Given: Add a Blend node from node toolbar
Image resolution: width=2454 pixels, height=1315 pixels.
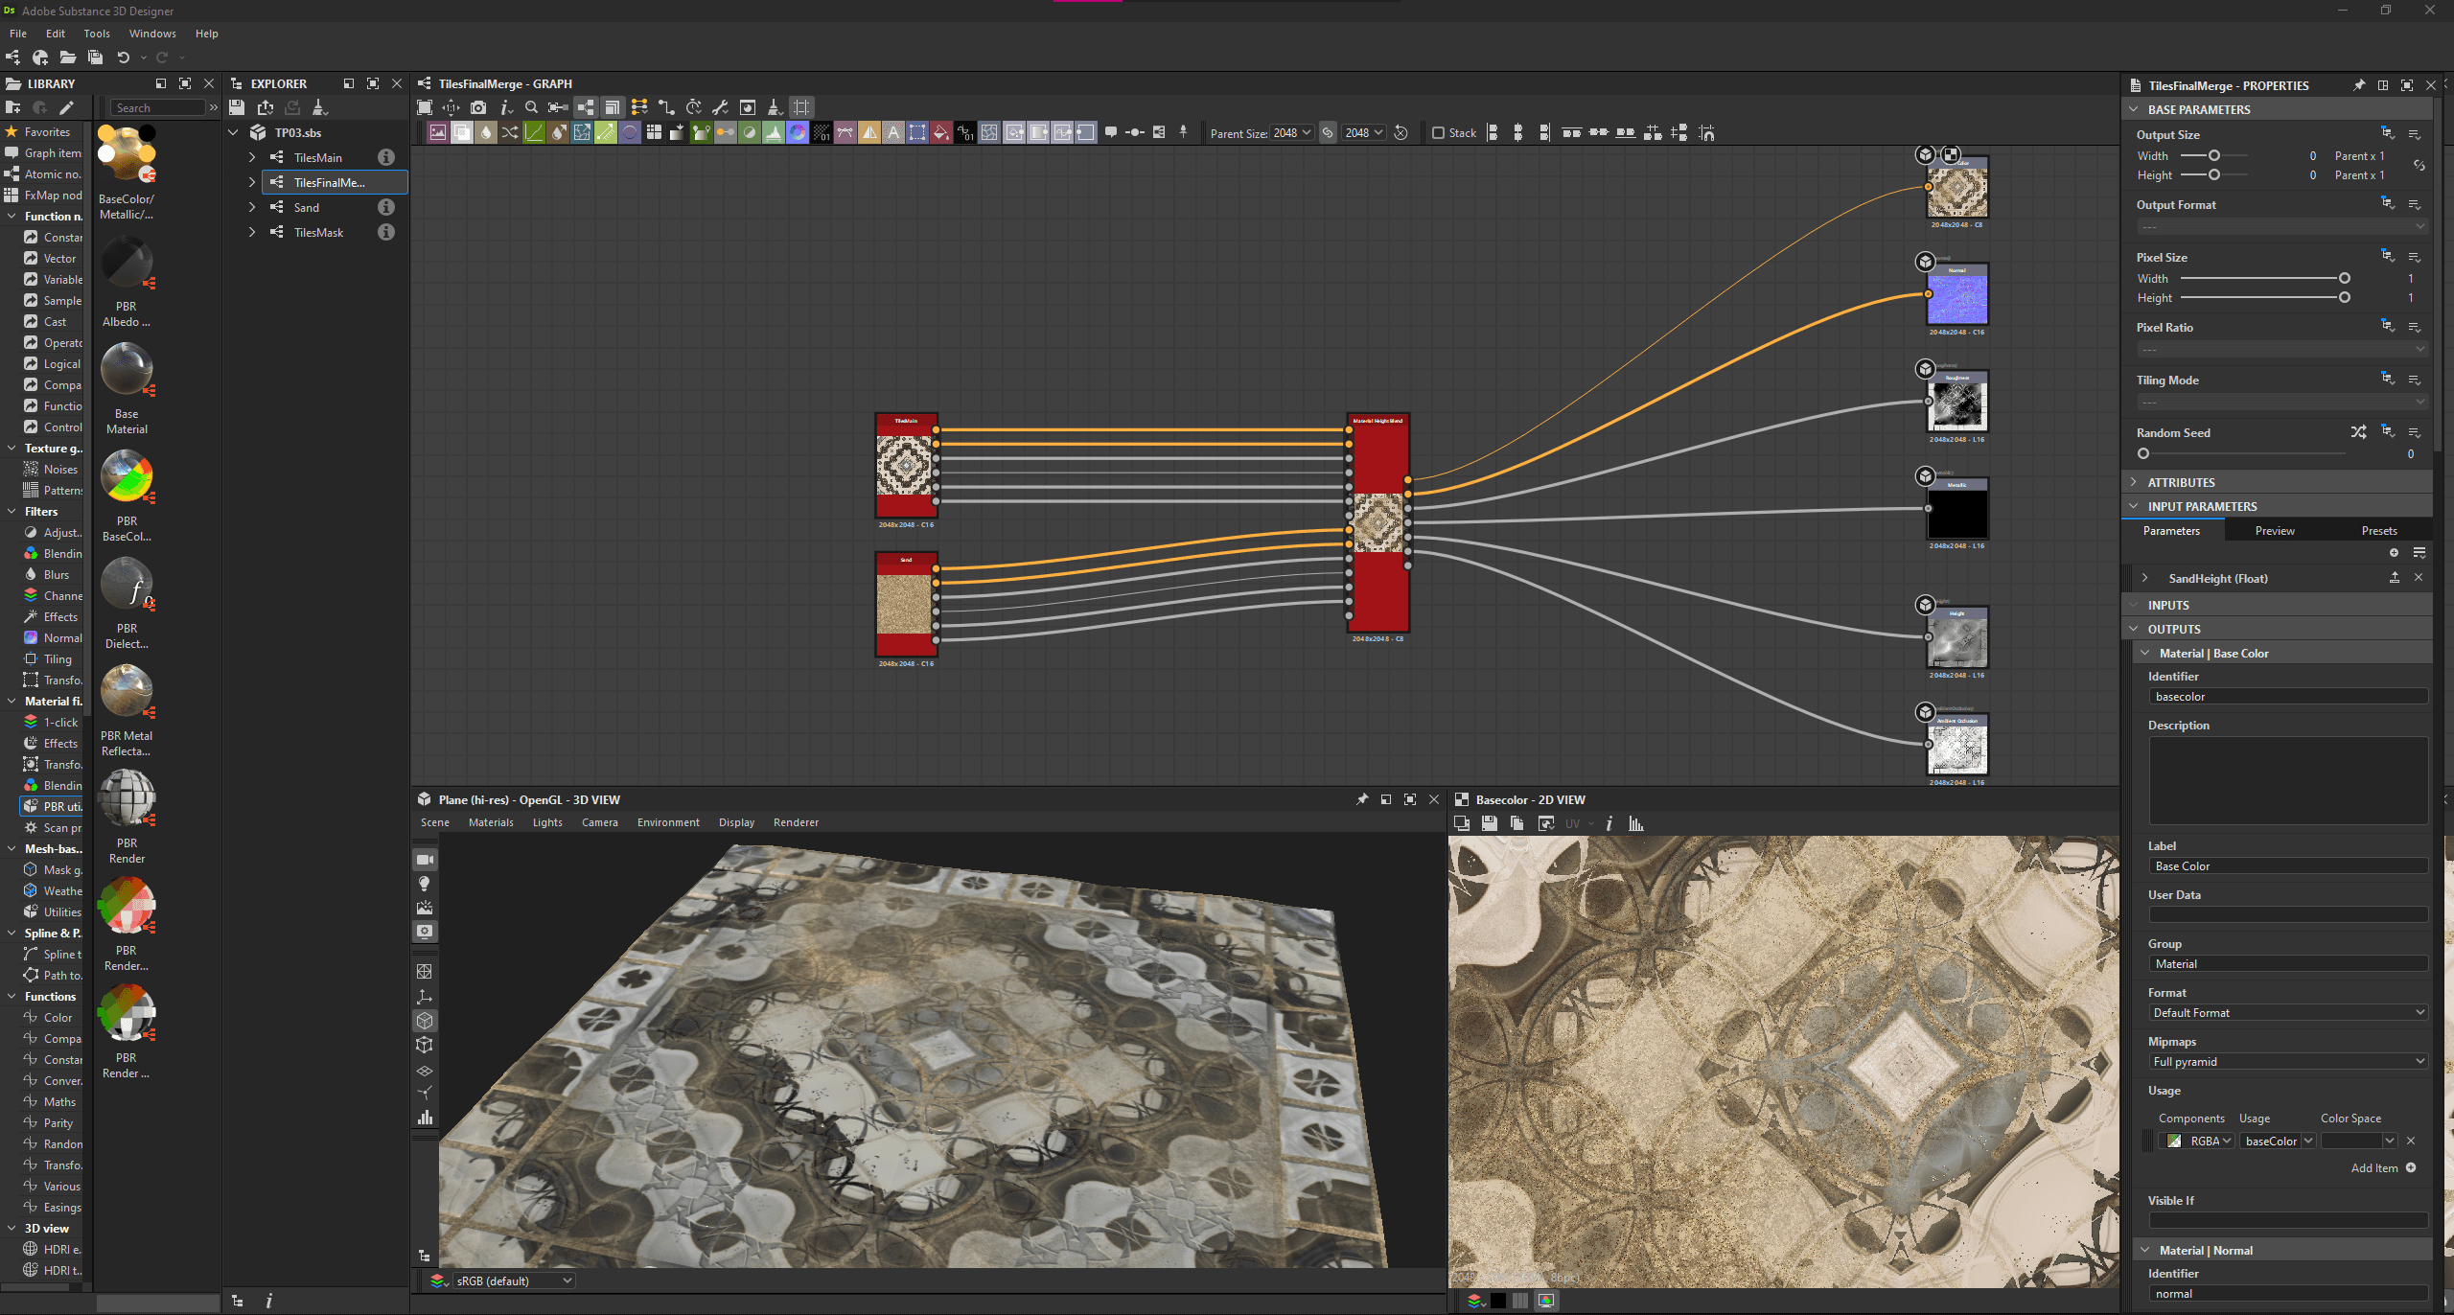Looking at the screenshot, I should [x=462, y=133].
